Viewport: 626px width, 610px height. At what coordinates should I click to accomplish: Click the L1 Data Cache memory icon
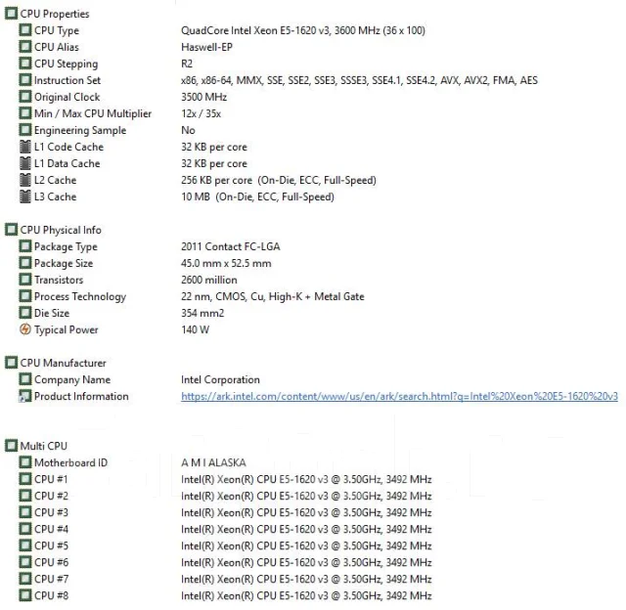[x=25, y=163]
